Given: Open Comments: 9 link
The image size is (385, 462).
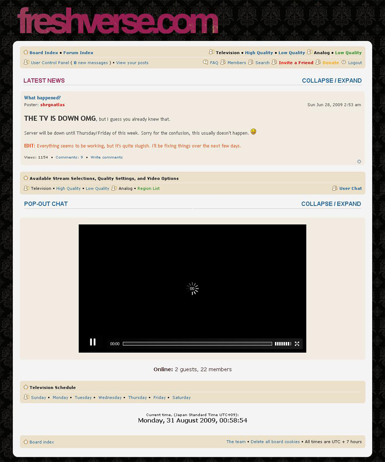Looking at the screenshot, I should (x=69, y=157).
